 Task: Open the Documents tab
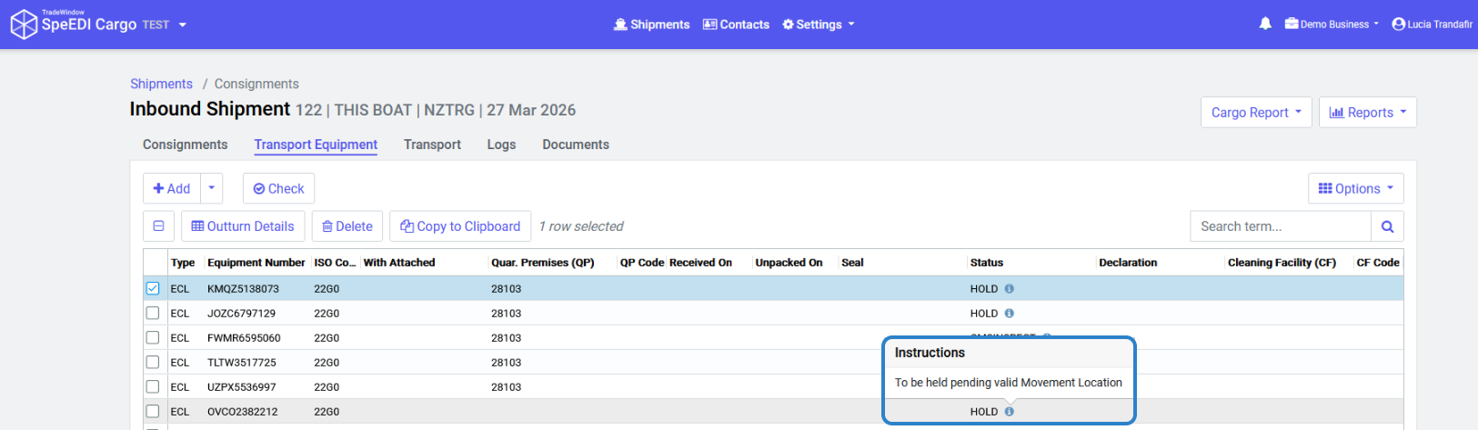[x=576, y=145]
